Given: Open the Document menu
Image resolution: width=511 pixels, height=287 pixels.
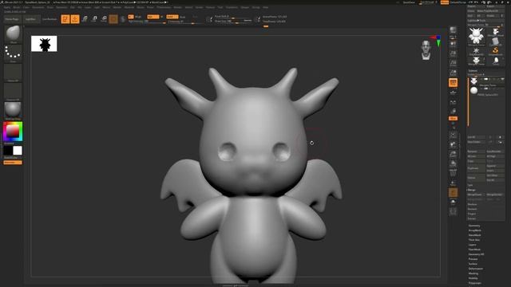Looking at the screenshot, I should pos(38,7).
